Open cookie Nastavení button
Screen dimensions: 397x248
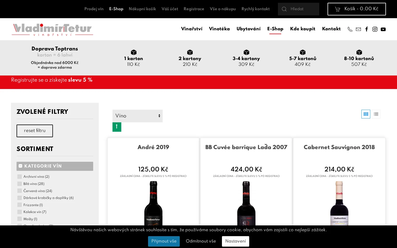(x=235, y=241)
